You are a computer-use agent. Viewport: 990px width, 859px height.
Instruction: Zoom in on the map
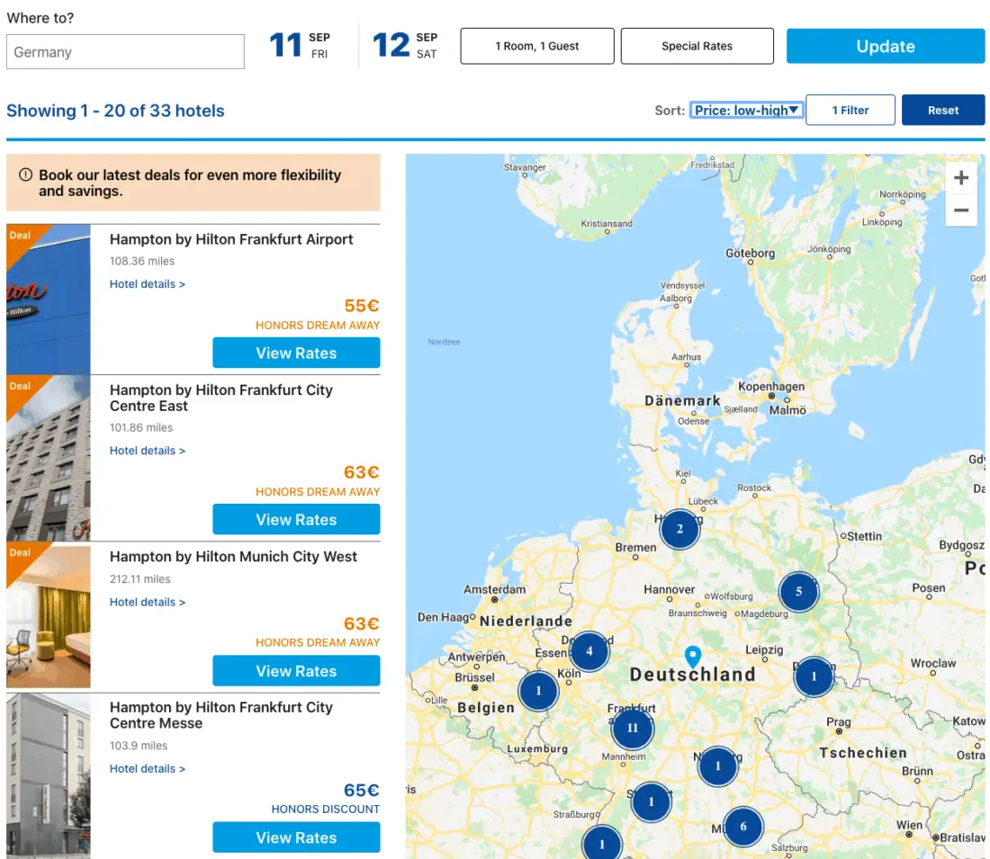click(x=961, y=178)
